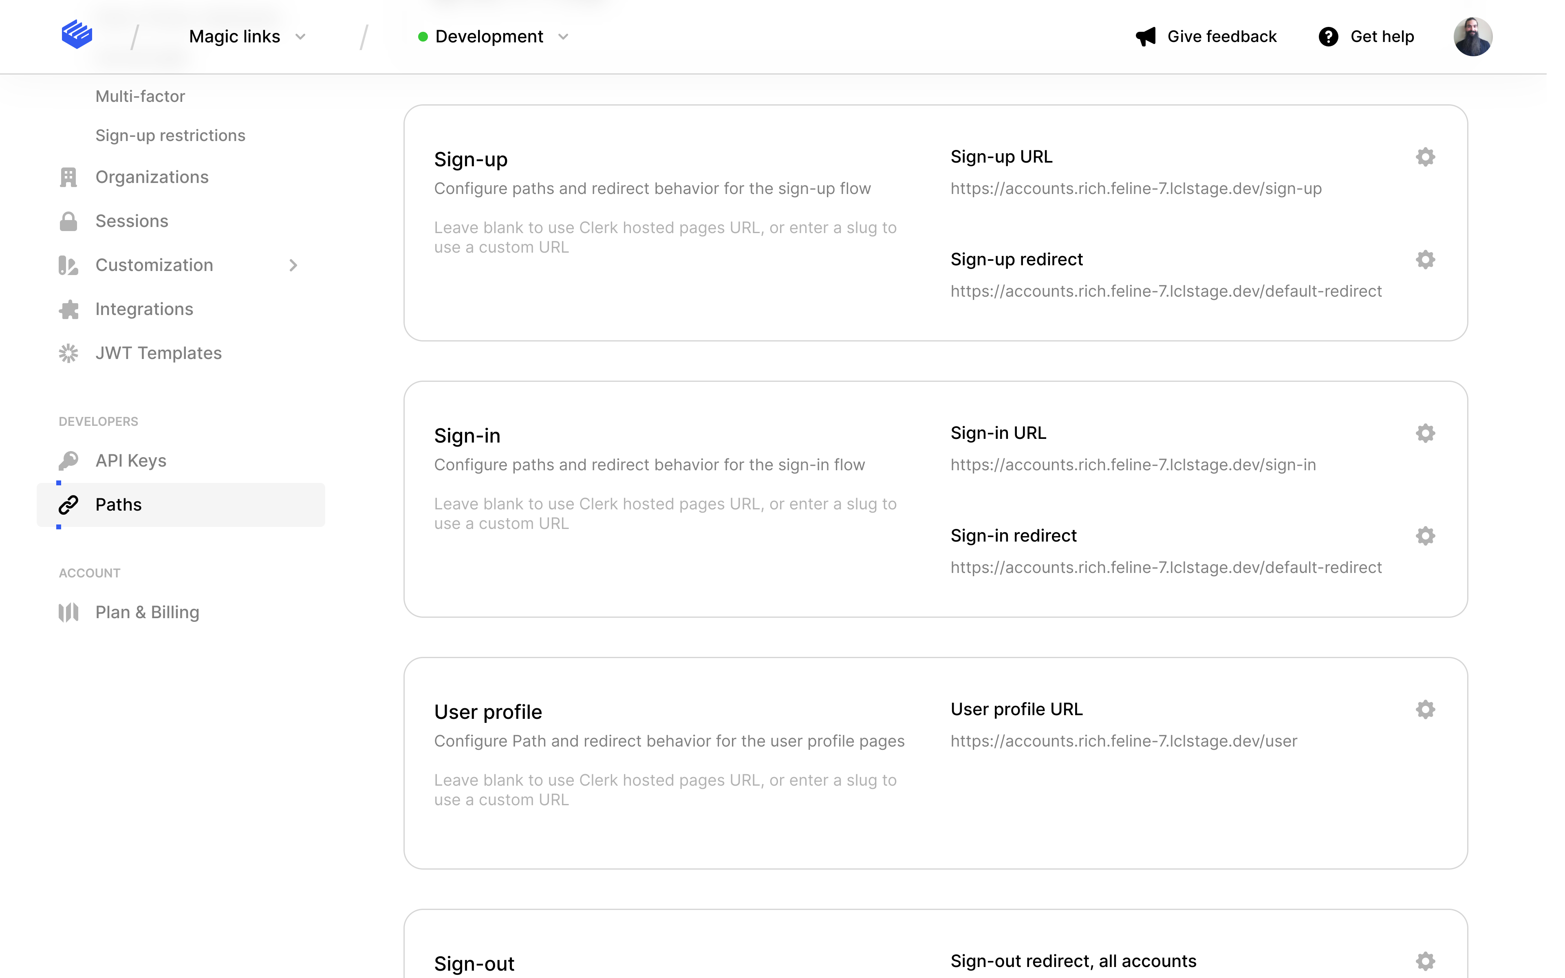
Task: Click the sign-up URL value text
Action: click(1135, 188)
